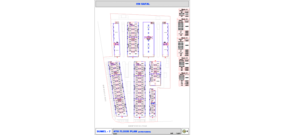The width and height of the screenshot is (285, 135).
Task: Select the third red area table from top
Action: point(183,46)
